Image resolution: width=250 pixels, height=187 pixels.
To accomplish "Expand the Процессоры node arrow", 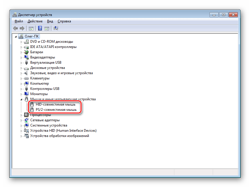I will pos(21,115).
